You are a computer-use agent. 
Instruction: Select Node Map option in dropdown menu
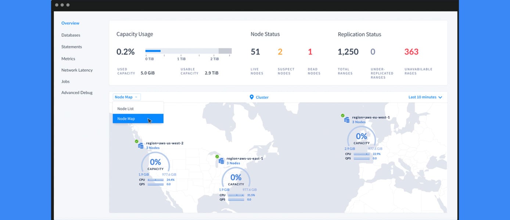point(126,119)
